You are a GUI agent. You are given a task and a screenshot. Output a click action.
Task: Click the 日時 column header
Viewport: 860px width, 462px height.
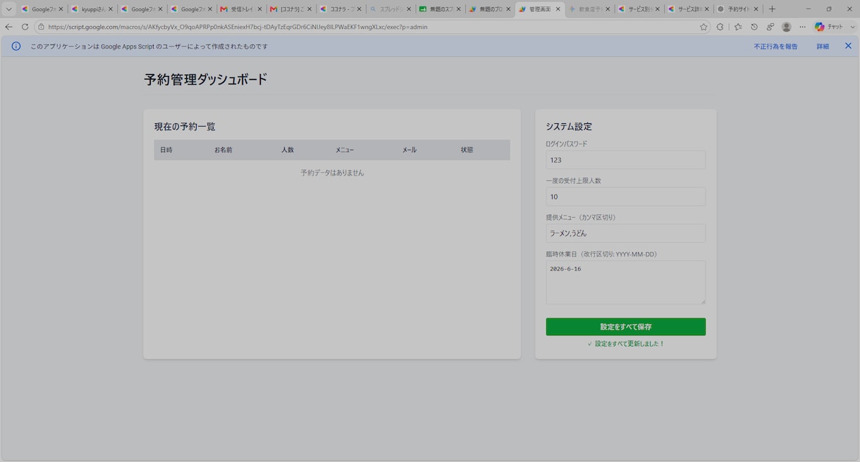point(166,150)
